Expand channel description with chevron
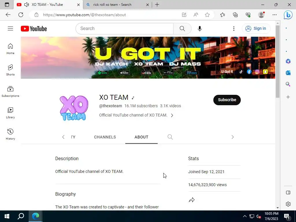Image resolution: width=296 pixels, height=222 pixels. (x=172, y=115)
